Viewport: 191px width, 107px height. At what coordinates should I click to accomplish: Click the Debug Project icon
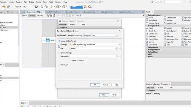(x=58, y=7)
